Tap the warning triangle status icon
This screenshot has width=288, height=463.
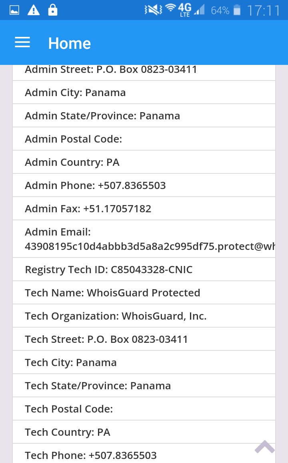click(34, 10)
